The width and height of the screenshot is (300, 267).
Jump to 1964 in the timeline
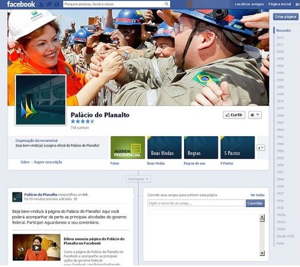click(x=280, y=130)
